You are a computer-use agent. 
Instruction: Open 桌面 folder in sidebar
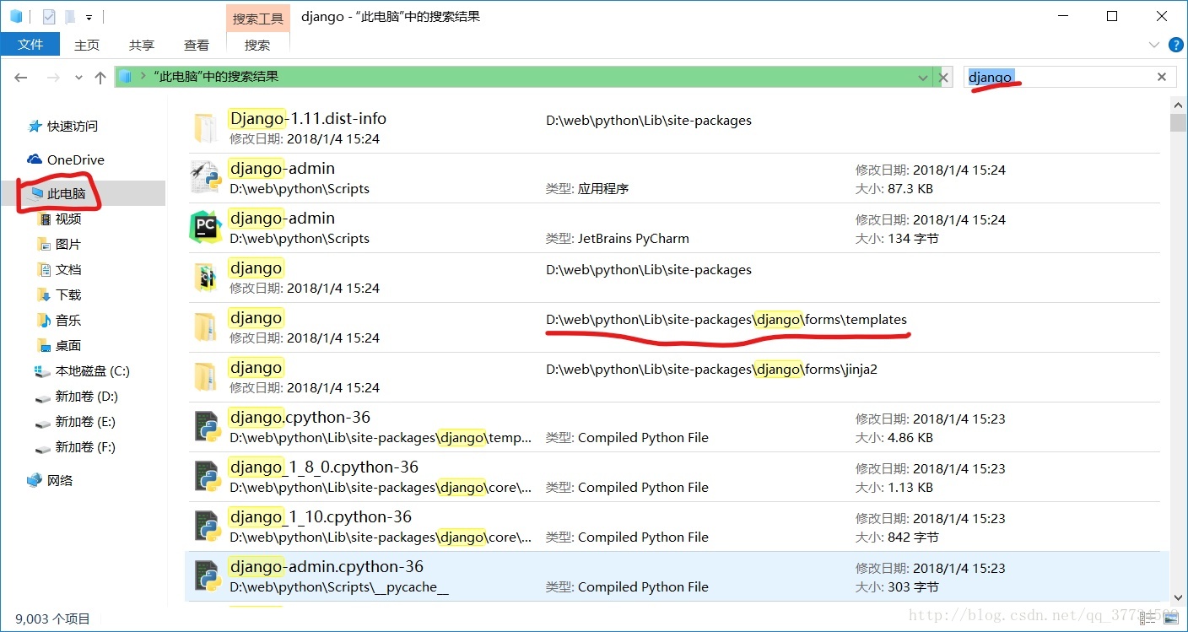click(x=68, y=346)
